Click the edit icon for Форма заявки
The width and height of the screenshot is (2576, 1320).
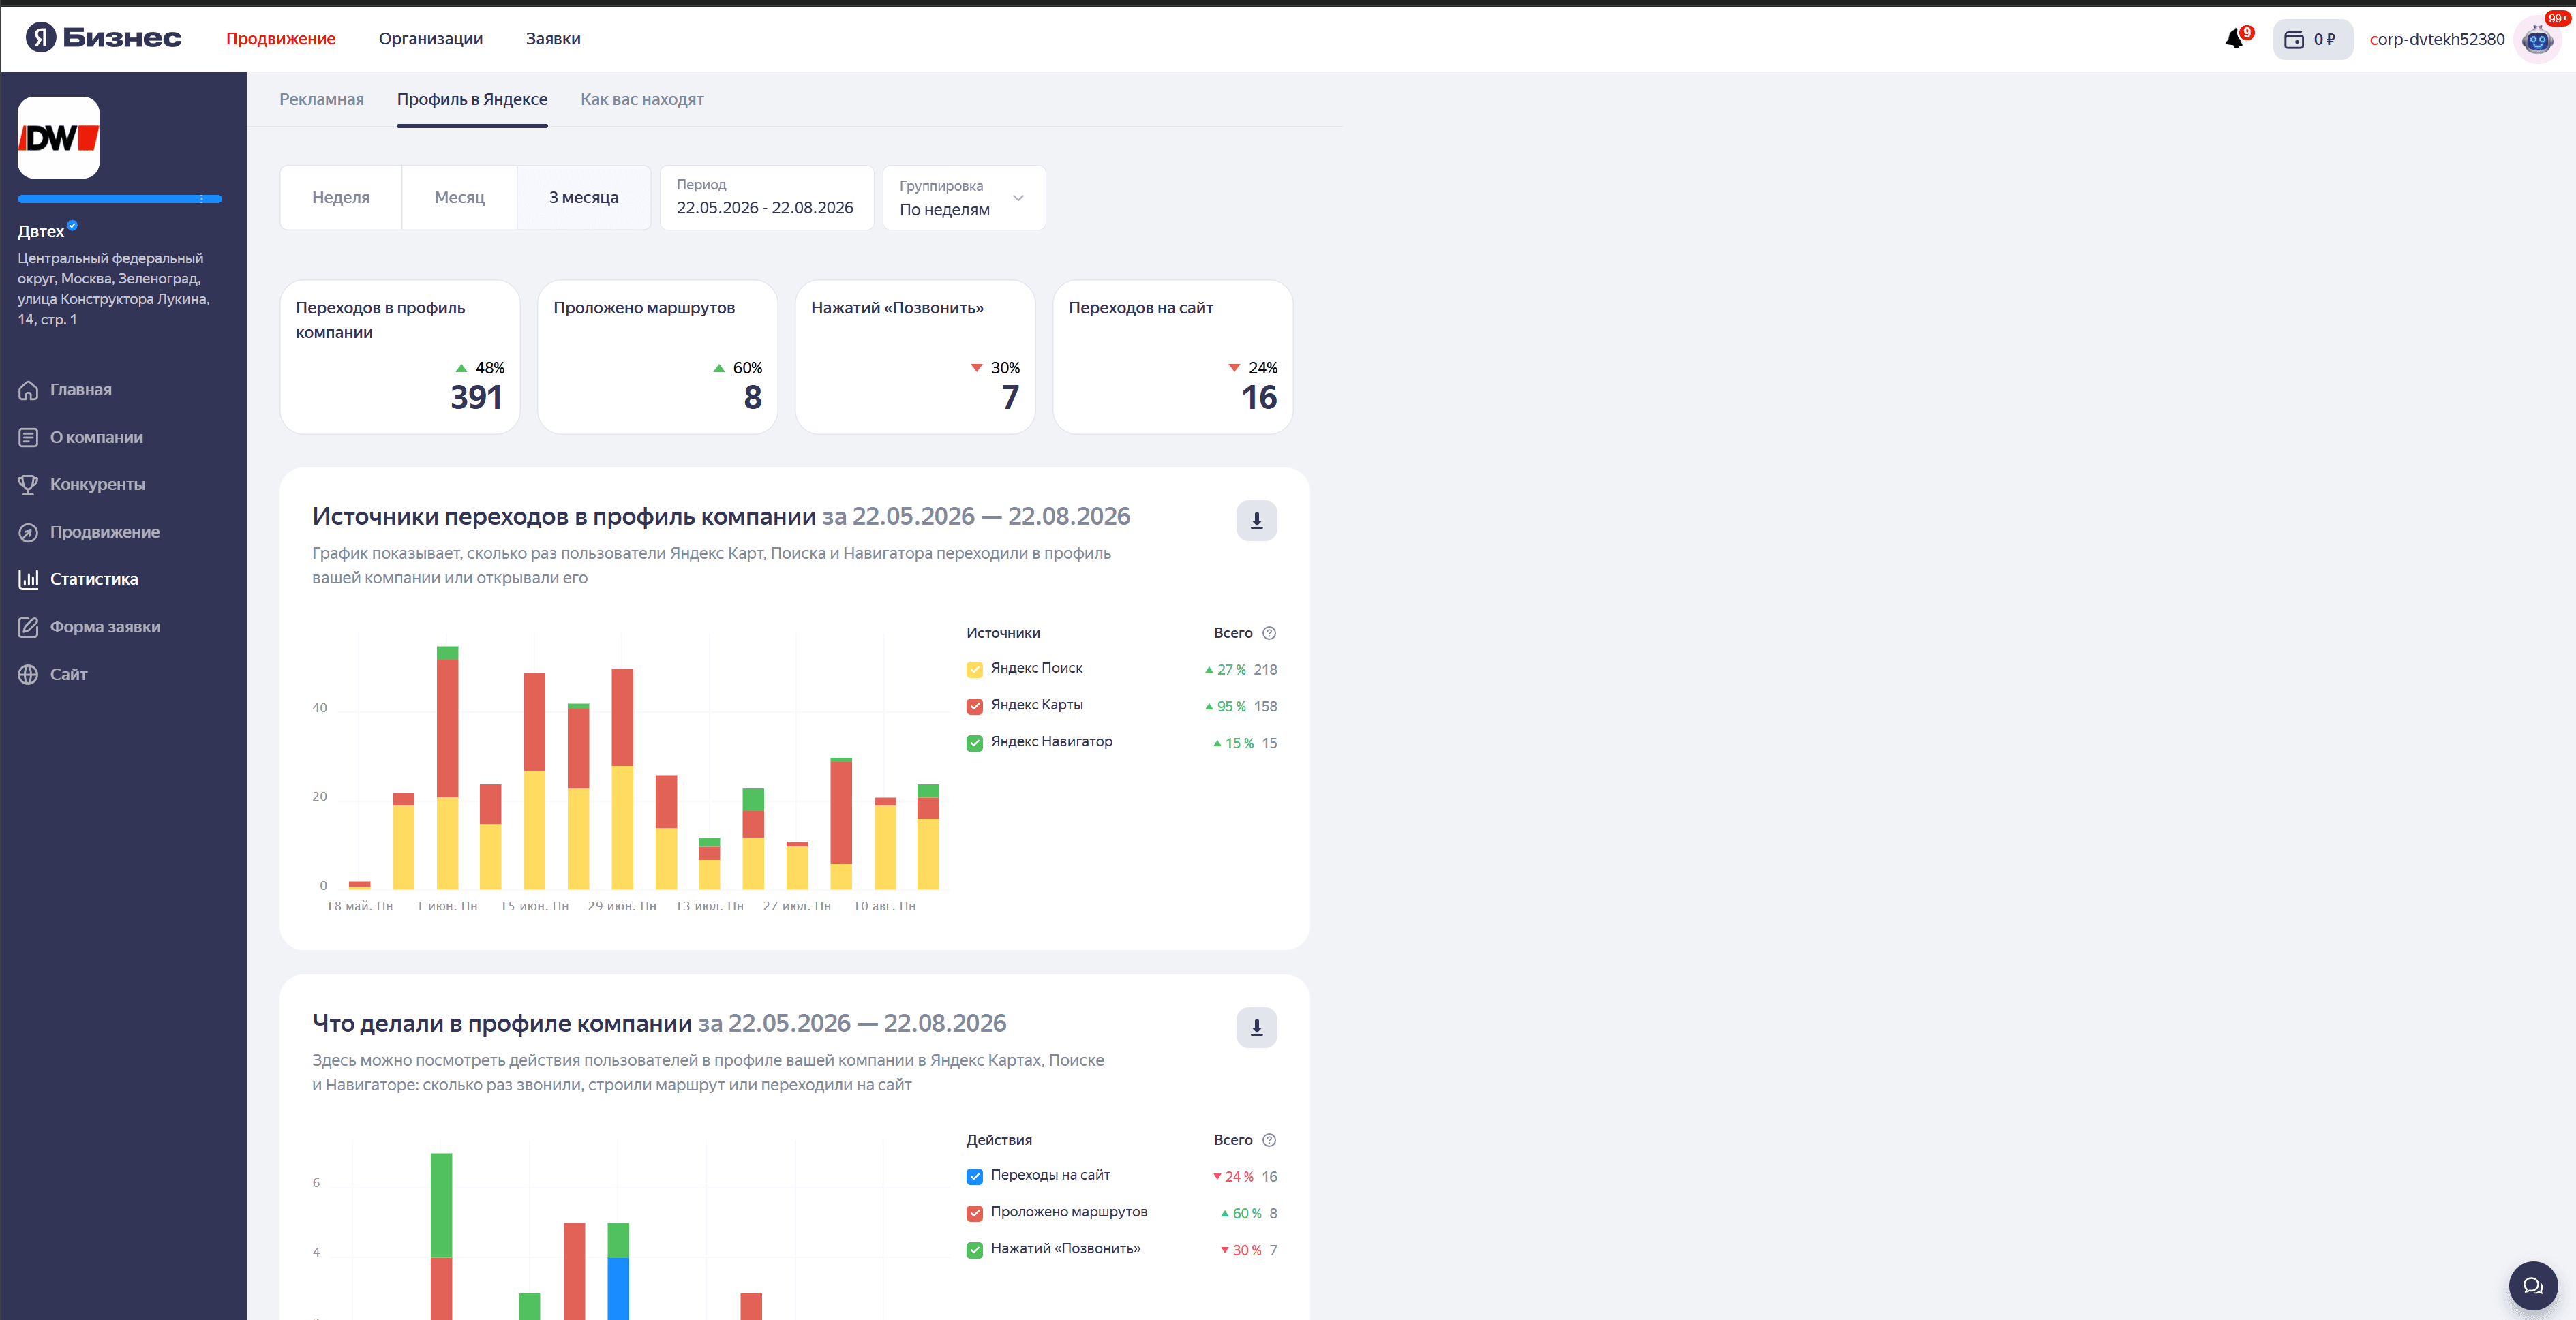point(28,627)
